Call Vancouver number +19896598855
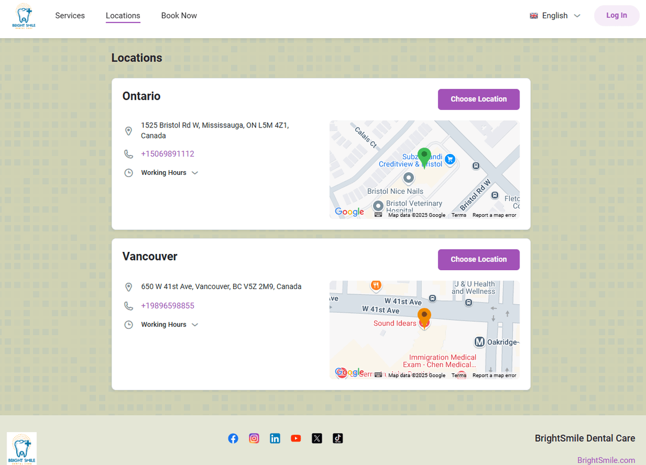This screenshot has width=646, height=465. (167, 306)
